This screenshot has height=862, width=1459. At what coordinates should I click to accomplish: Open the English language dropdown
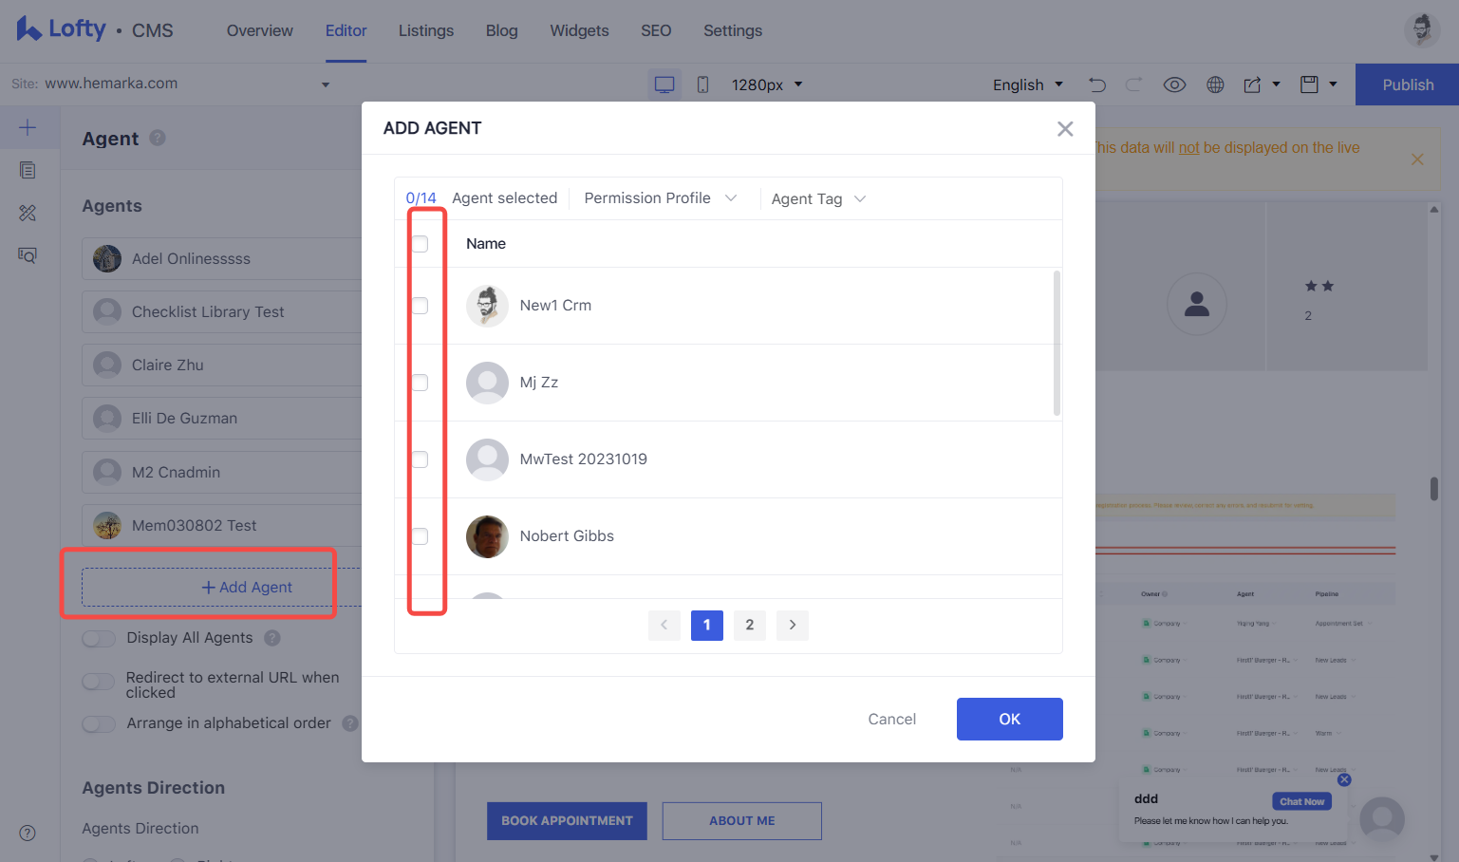pyautogui.click(x=1028, y=84)
